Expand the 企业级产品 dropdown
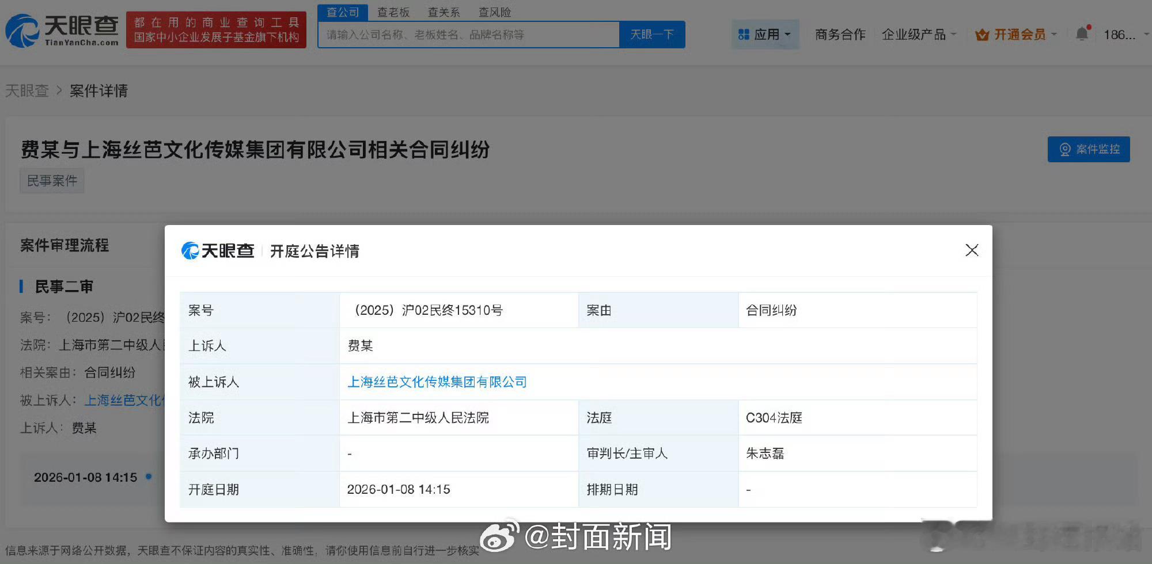Image resolution: width=1152 pixels, height=564 pixels. tap(919, 35)
